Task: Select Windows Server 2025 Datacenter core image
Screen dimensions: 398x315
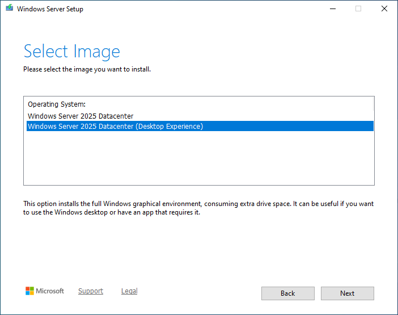Action: 81,116
